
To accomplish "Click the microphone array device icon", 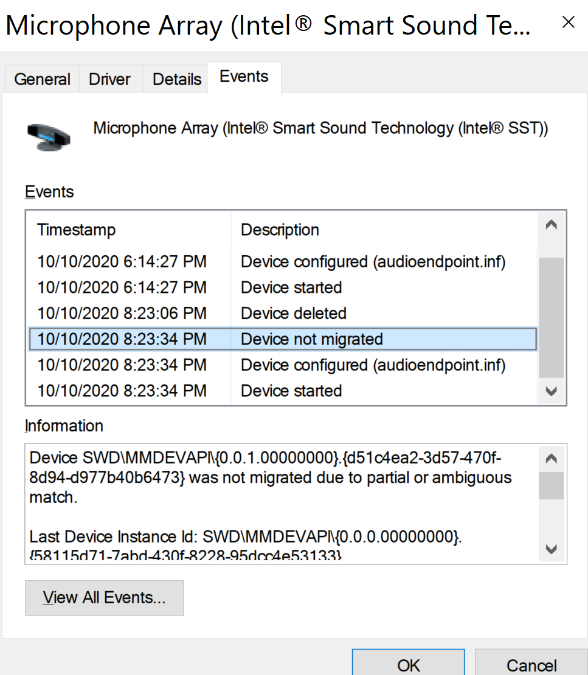I will (x=49, y=134).
